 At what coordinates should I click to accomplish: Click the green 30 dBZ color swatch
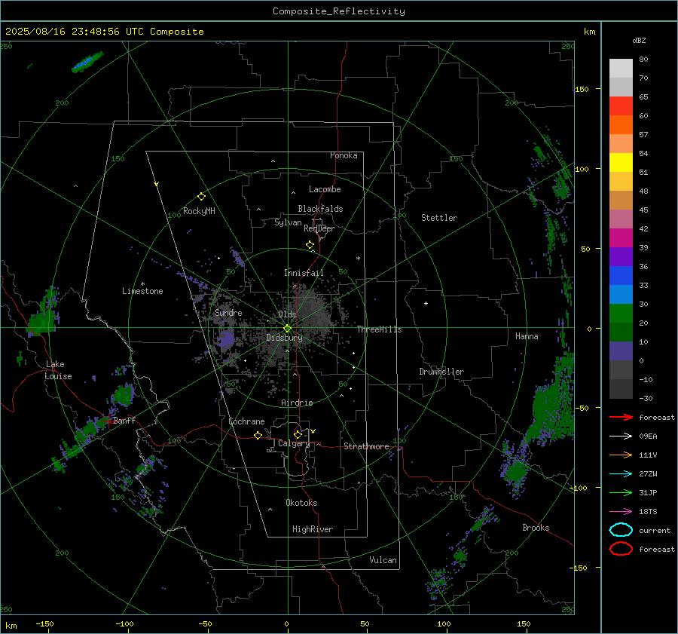point(621,313)
